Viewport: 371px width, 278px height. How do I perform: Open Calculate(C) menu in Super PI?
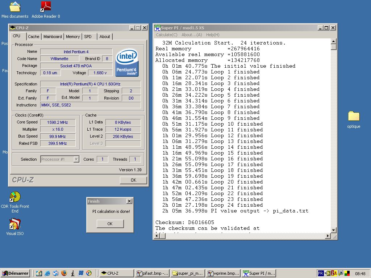click(x=167, y=35)
